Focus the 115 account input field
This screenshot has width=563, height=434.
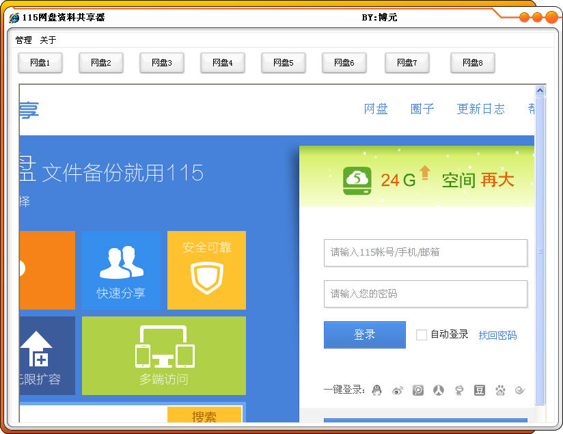pyautogui.click(x=426, y=253)
